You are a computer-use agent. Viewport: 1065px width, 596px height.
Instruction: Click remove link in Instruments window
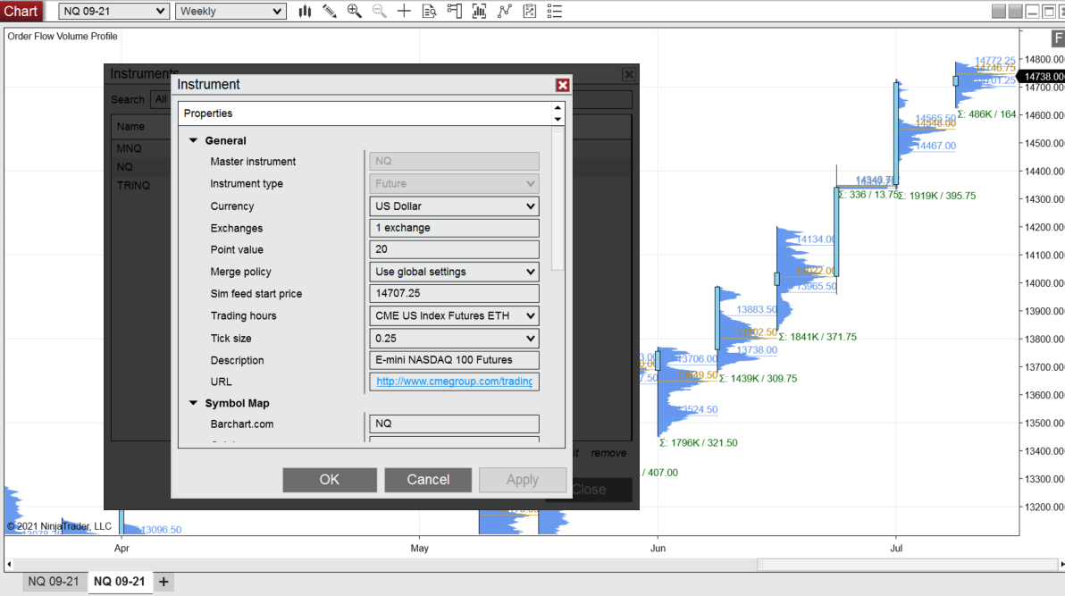(x=608, y=453)
